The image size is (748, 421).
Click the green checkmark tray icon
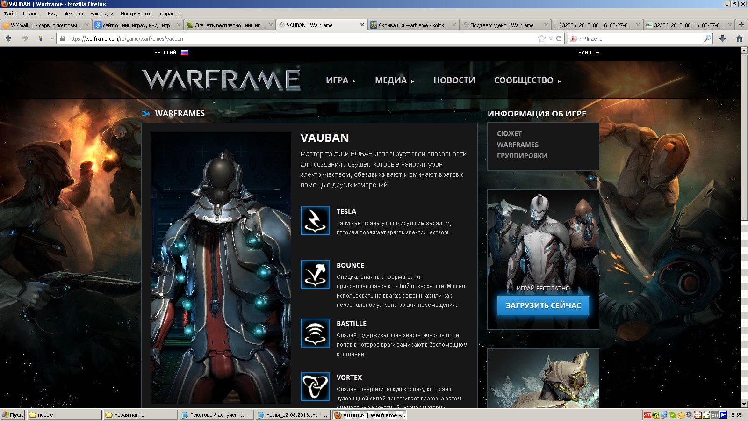(x=673, y=415)
